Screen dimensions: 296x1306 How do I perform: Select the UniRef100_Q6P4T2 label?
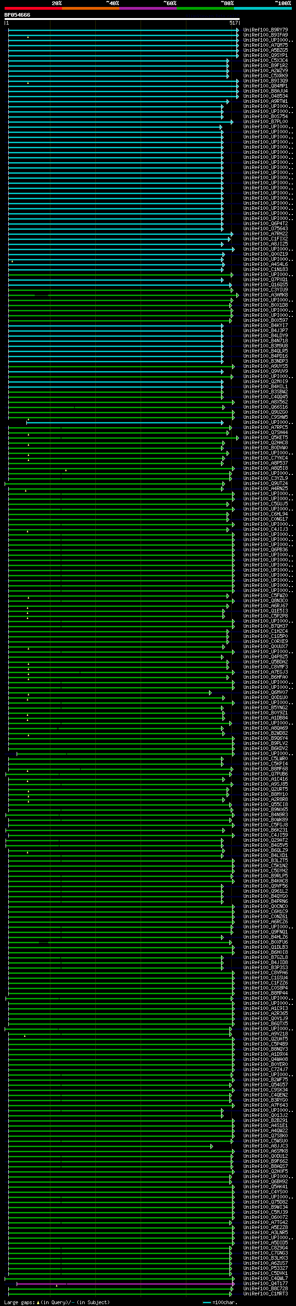[265, 224]
